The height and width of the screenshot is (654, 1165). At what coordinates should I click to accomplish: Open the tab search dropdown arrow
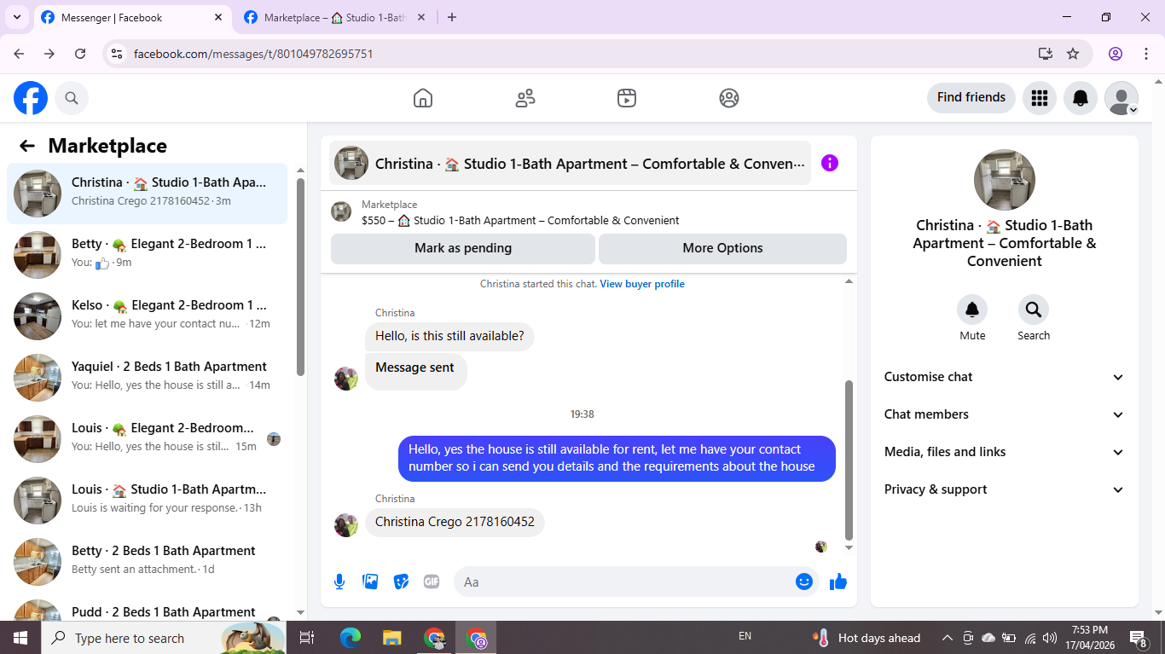click(x=16, y=17)
